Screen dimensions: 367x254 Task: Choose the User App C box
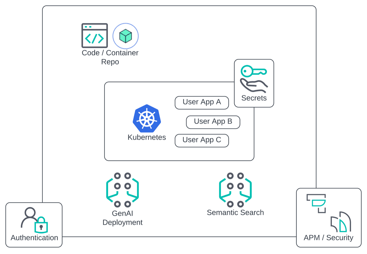coord(202,140)
